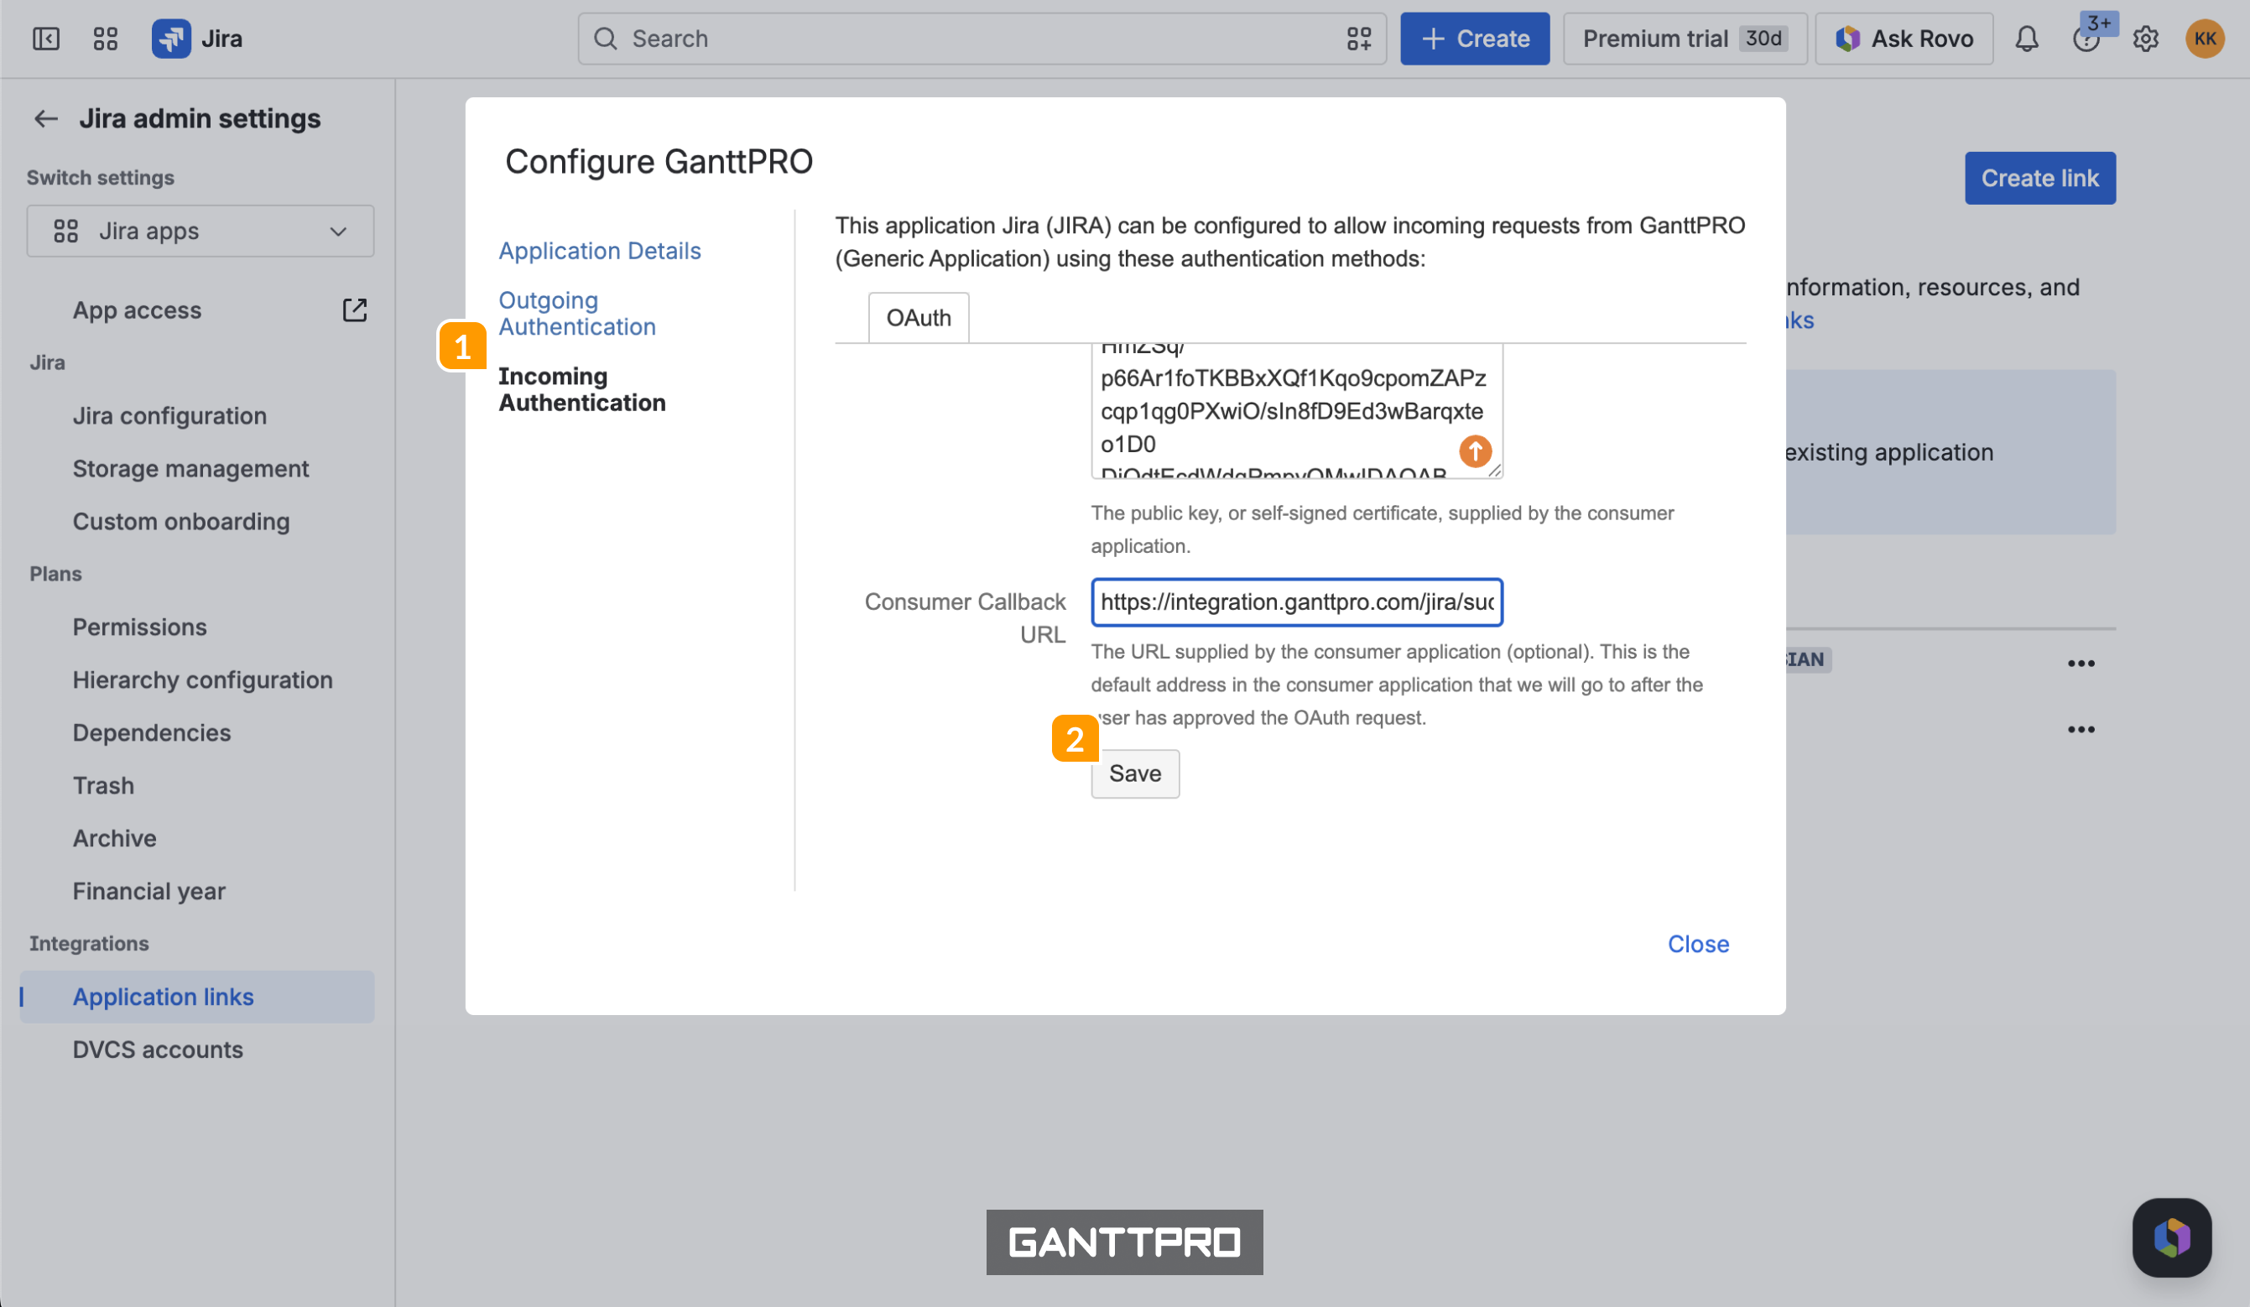This screenshot has width=2250, height=1307.
Task: Open the more actions menu for the ATLASSIAN row
Action: click(x=2081, y=663)
